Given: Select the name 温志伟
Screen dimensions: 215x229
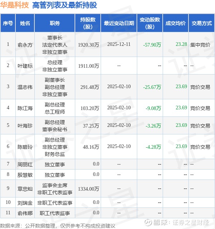Looking at the screenshot, I should click(25, 87).
